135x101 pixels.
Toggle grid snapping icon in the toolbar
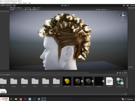[14, 5]
